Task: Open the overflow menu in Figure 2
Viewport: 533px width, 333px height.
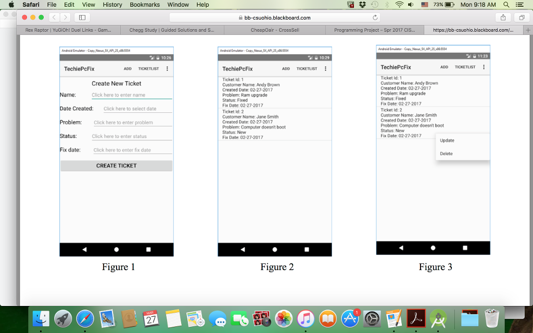Action: [x=325, y=68]
